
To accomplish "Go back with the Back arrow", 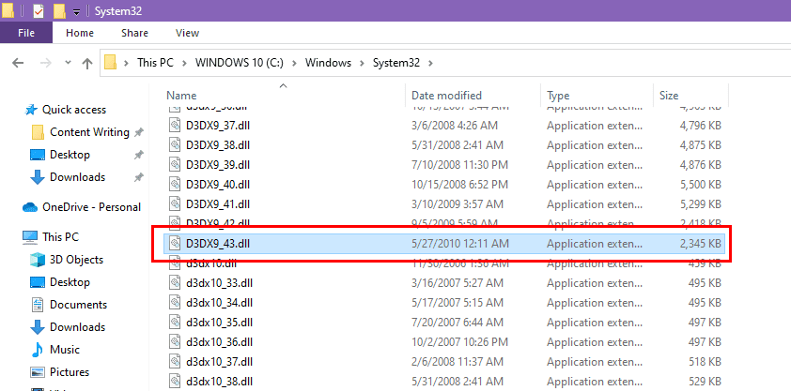I will coord(18,63).
